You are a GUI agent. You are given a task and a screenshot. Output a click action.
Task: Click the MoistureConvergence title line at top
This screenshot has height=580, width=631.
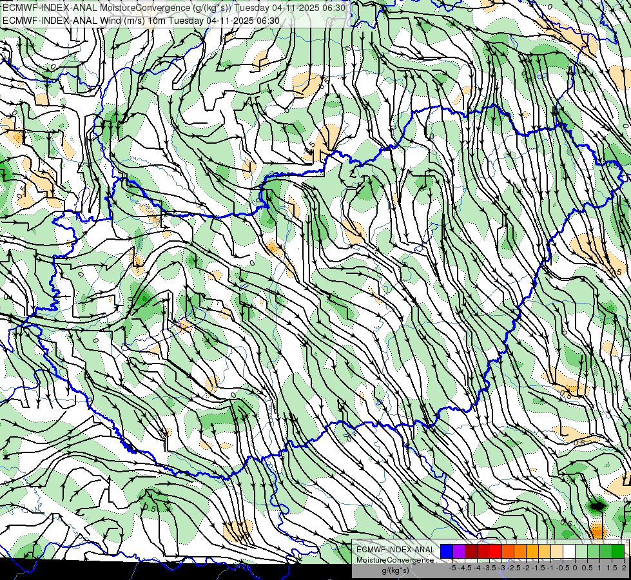[174, 8]
